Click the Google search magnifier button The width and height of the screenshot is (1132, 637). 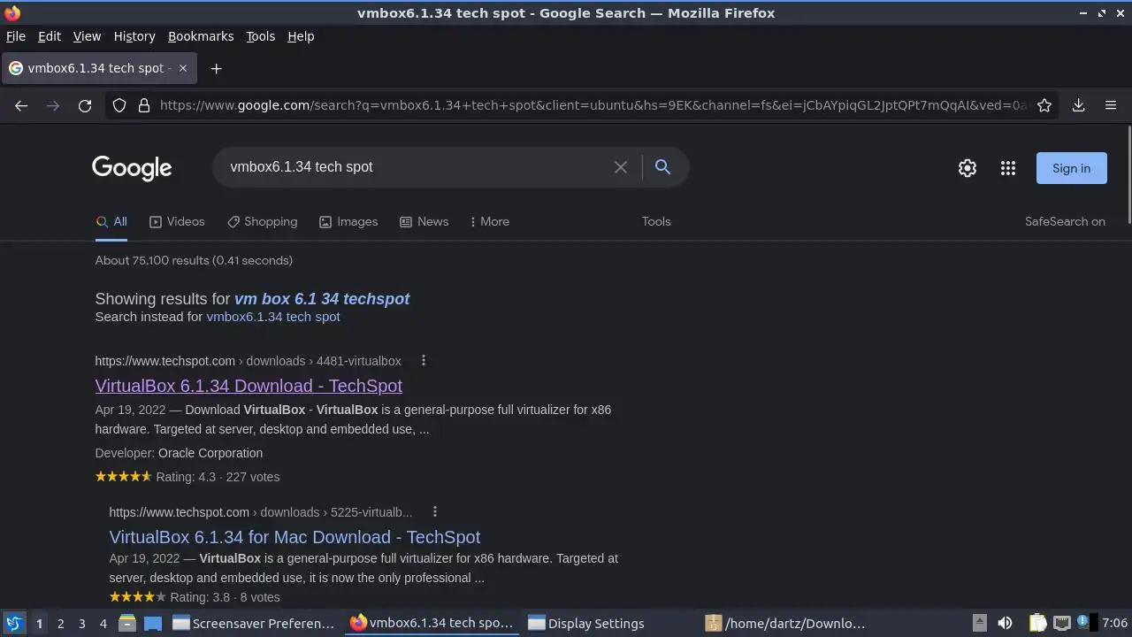pyautogui.click(x=662, y=167)
